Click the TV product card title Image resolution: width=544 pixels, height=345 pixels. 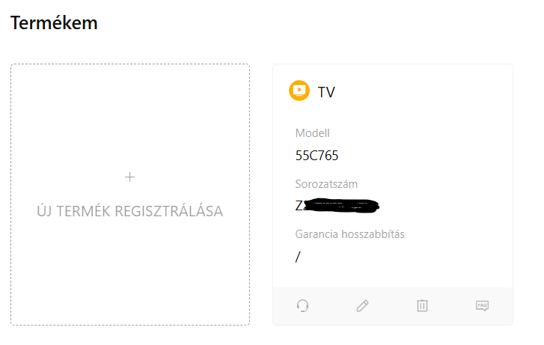coord(326,92)
